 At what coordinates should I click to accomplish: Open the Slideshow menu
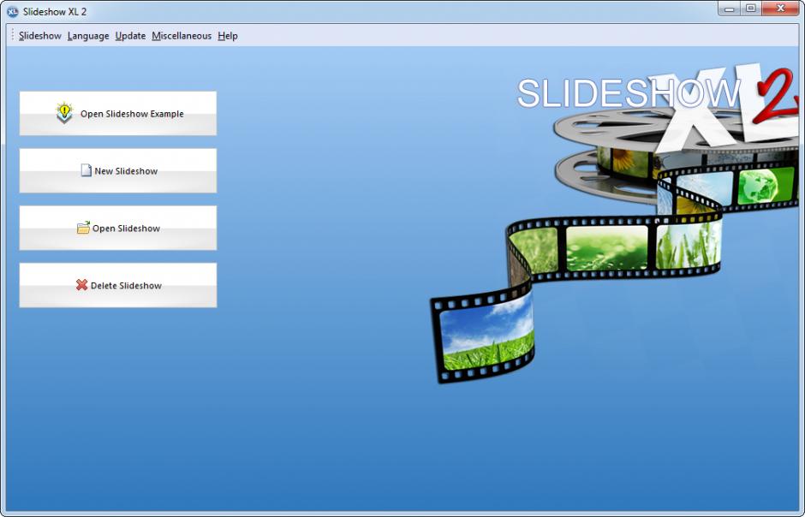click(x=40, y=36)
